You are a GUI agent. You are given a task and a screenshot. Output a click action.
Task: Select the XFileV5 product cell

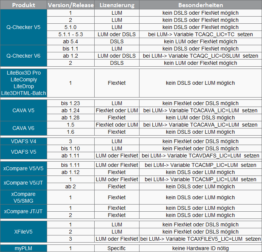click(x=23, y=232)
